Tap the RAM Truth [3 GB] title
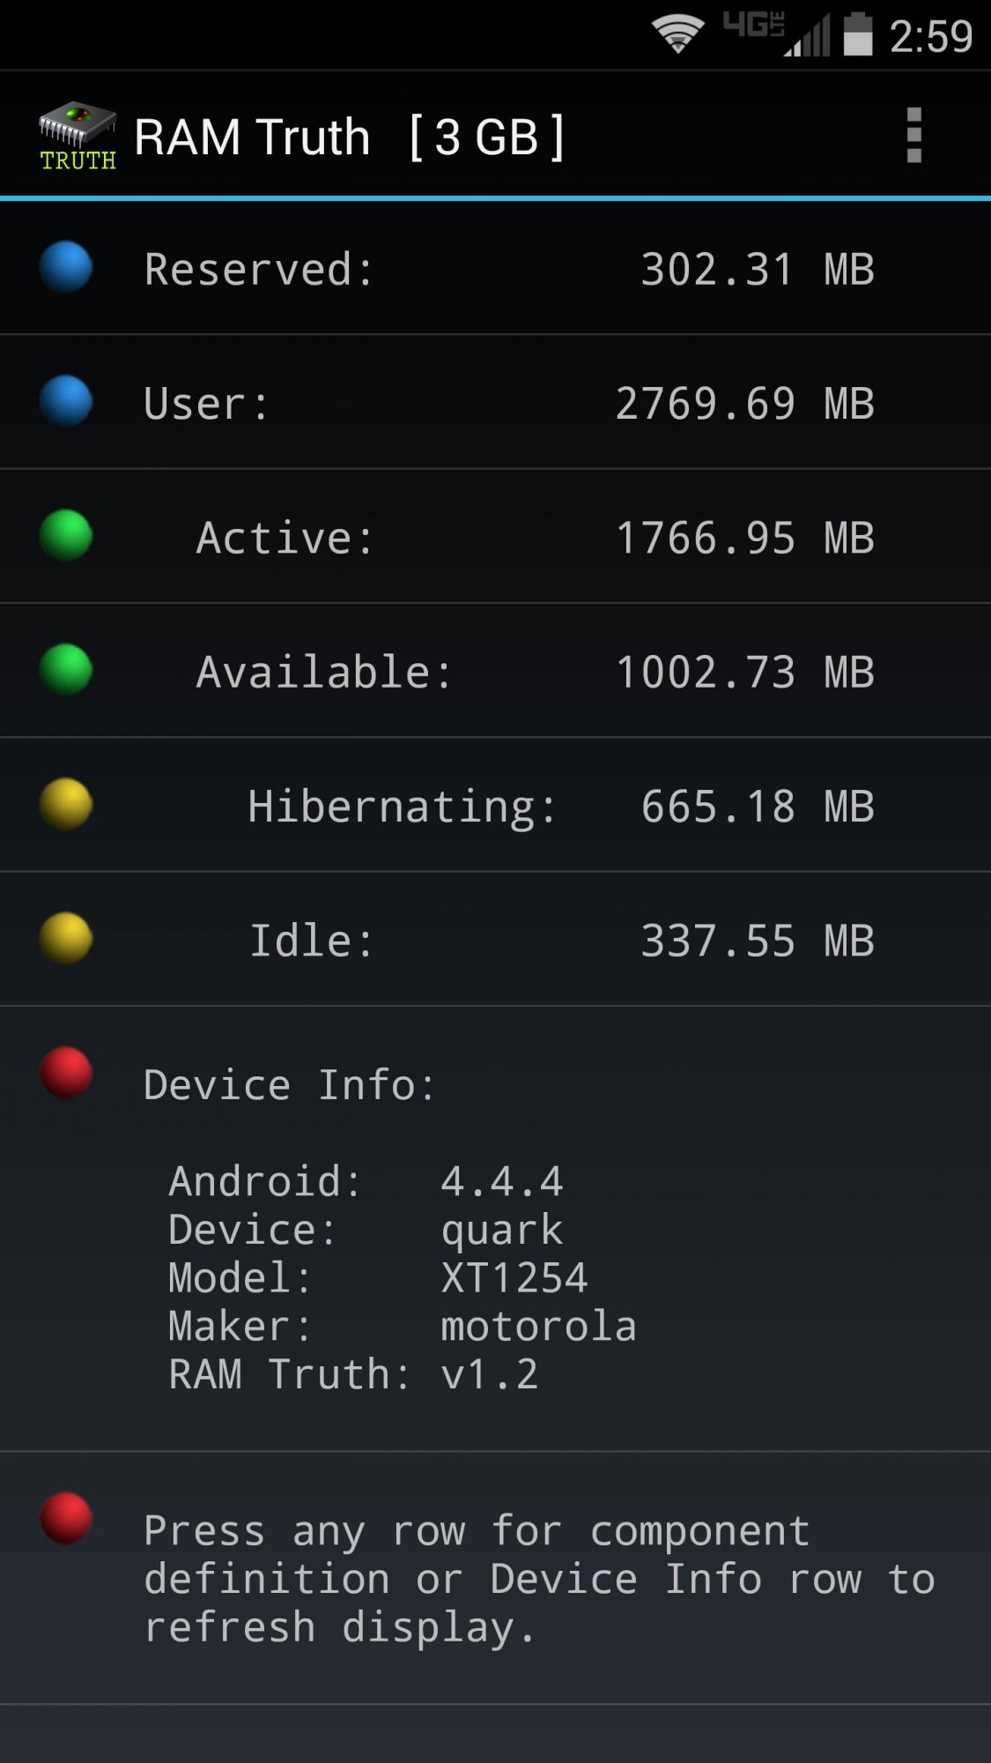 [349, 138]
